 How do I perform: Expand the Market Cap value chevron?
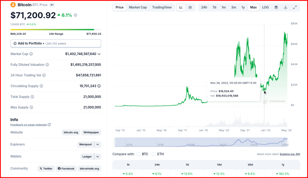pyautogui.click(x=99, y=54)
